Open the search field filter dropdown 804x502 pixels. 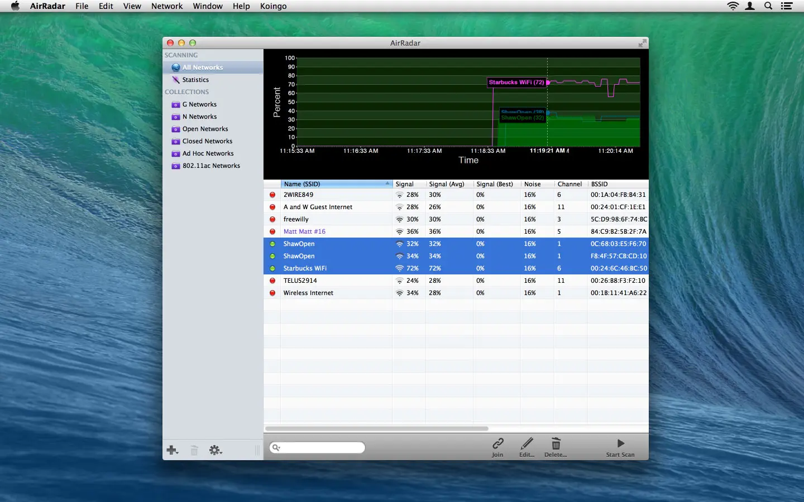[277, 447]
